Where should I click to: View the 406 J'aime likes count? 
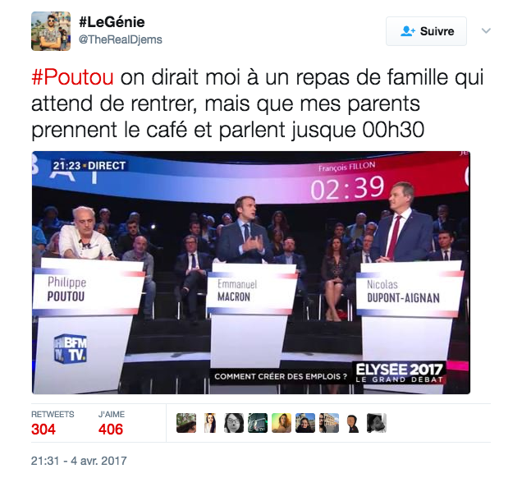[111, 429]
